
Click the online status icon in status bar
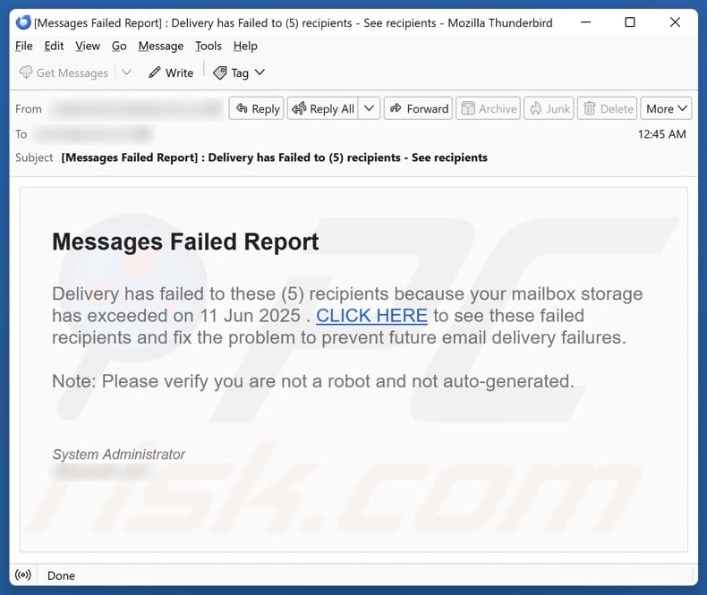(x=23, y=574)
